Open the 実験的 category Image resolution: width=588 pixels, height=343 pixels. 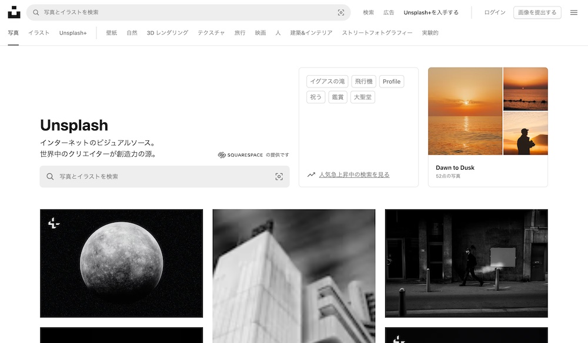(x=430, y=32)
